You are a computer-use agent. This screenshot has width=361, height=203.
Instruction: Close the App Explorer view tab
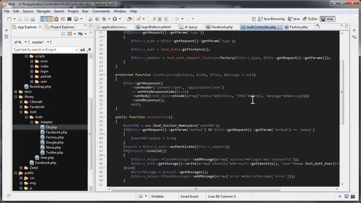tap(40, 27)
